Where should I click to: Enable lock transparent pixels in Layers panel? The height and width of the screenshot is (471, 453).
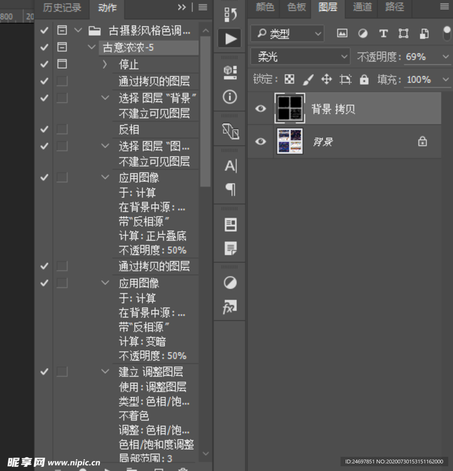click(289, 80)
